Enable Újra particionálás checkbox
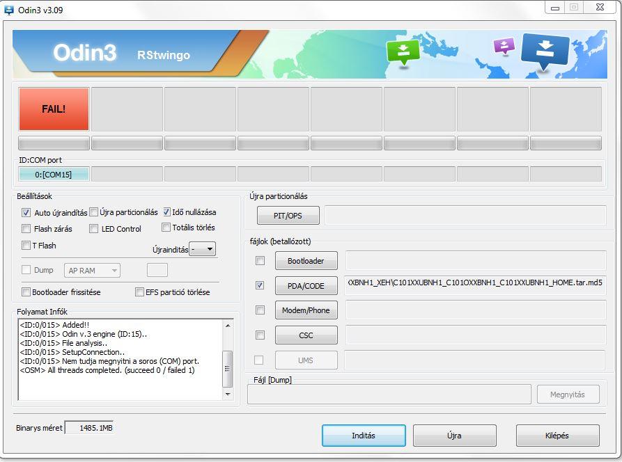 93,212
